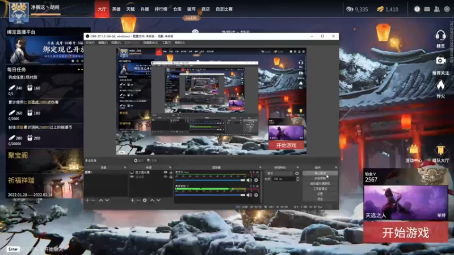Pop out the 控件 dock panel
454x255 pixels.
336,167
